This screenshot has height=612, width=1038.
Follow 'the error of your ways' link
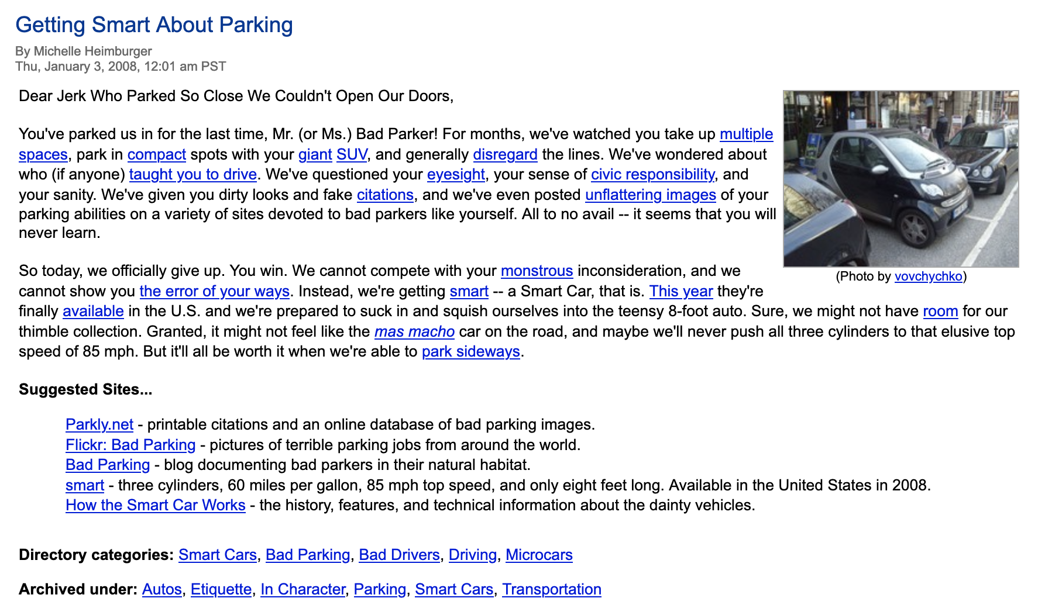click(214, 291)
